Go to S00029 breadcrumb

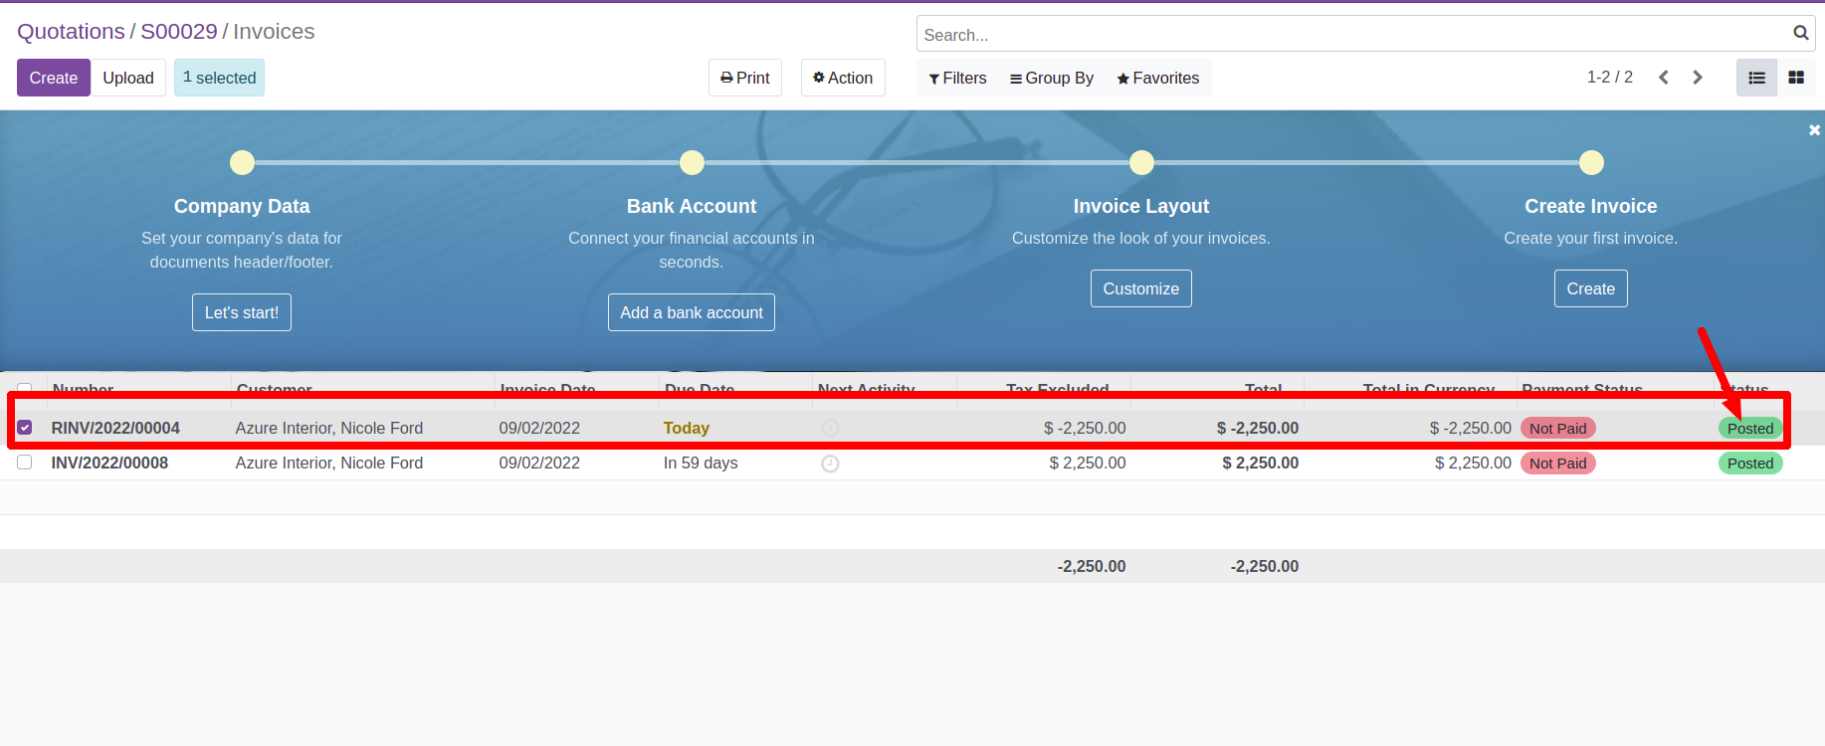(179, 32)
